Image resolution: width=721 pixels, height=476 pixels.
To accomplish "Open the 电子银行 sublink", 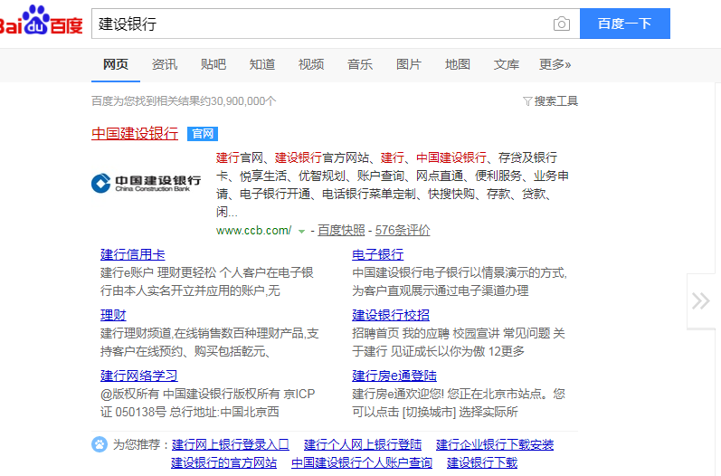I will tap(378, 254).
